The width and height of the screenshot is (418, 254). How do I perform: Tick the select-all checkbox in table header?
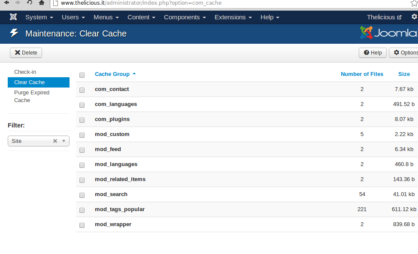[x=82, y=75]
